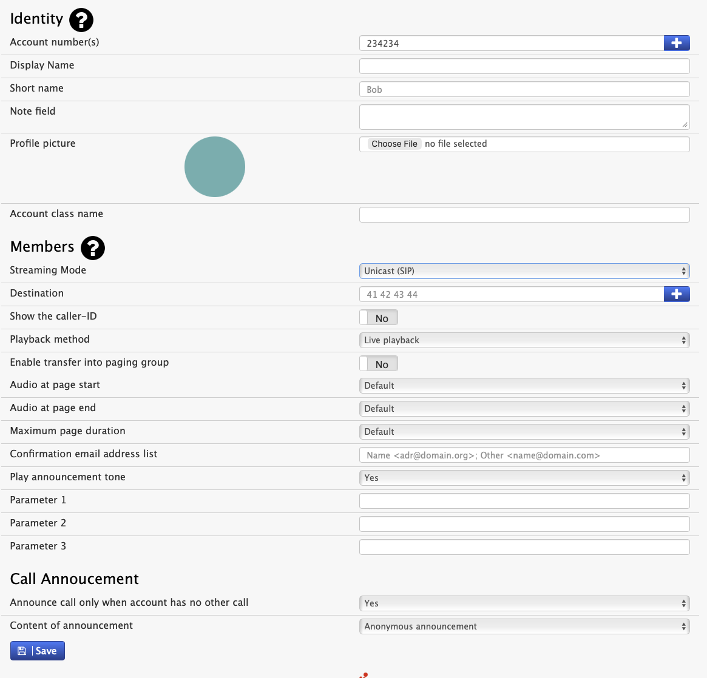Change Maximum page duration dropdown

[x=524, y=432]
